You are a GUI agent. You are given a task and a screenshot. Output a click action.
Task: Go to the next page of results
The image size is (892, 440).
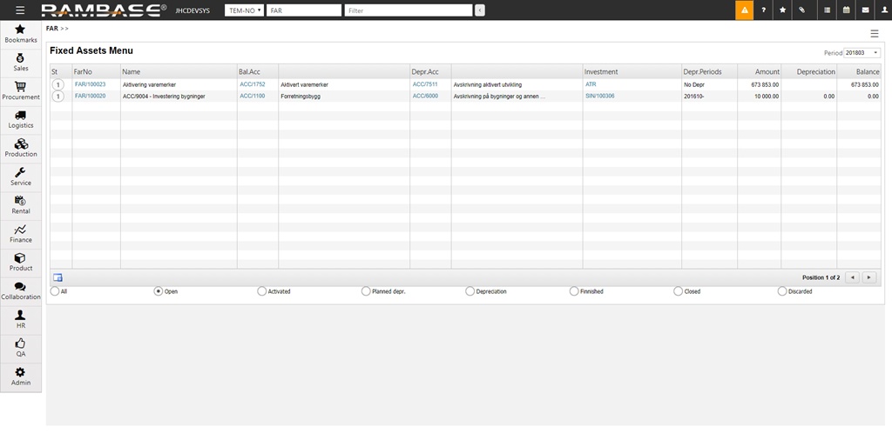(x=868, y=277)
